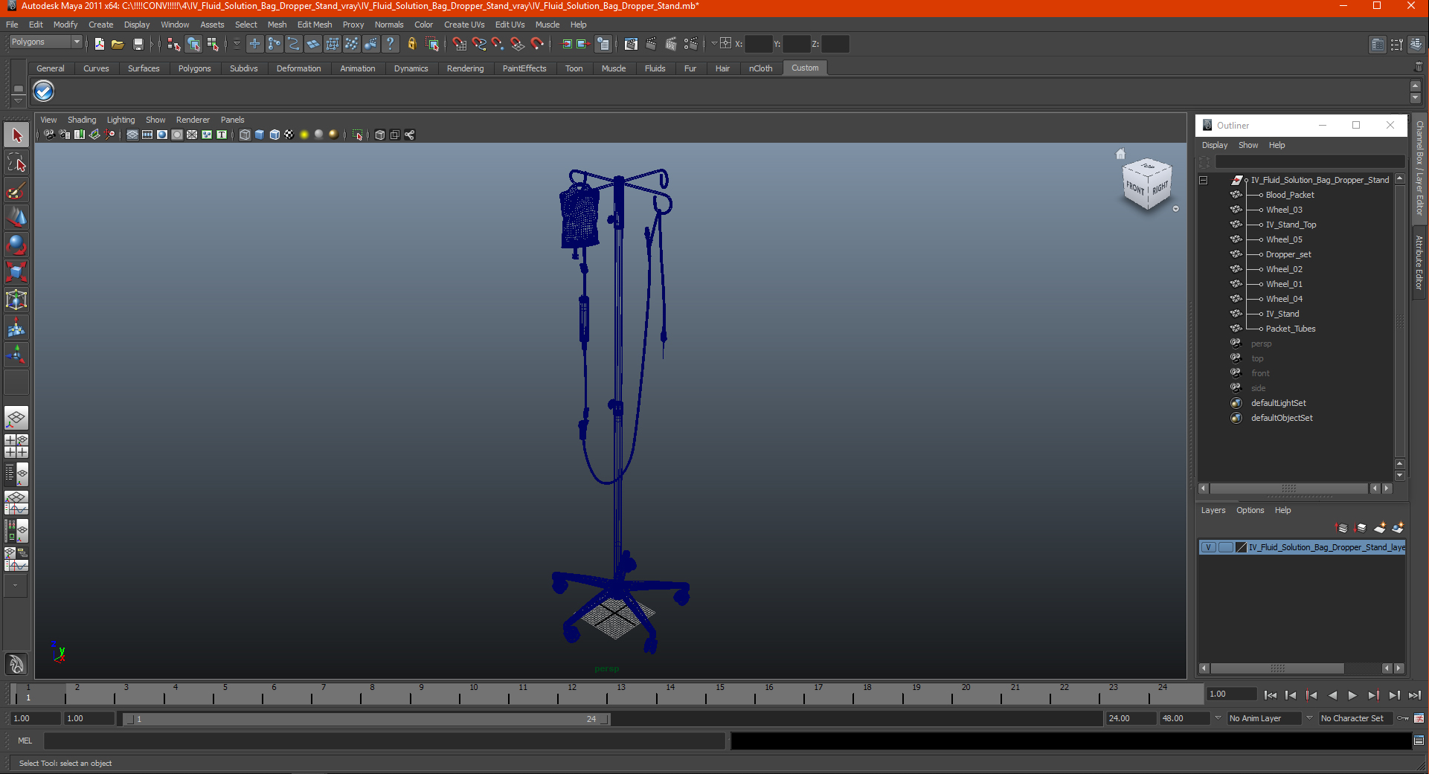The width and height of the screenshot is (1429, 774).
Task: Activate the Universal Manipulator tool
Action: pos(16,300)
